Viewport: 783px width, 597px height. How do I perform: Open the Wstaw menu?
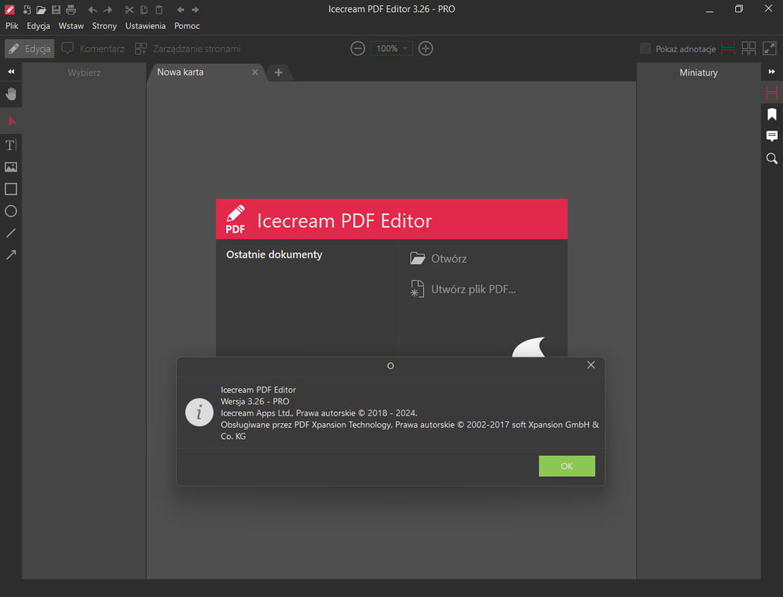71,26
